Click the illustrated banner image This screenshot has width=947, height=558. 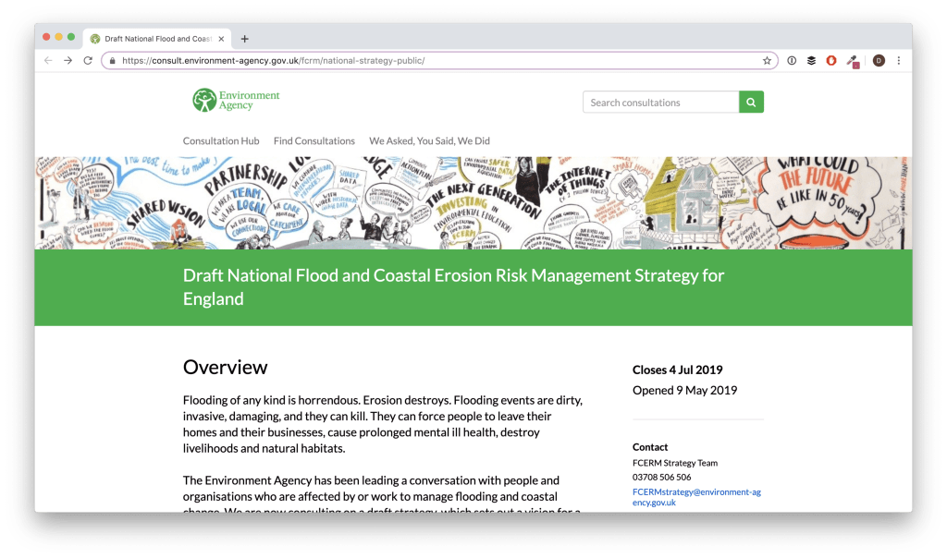(x=473, y=203)
